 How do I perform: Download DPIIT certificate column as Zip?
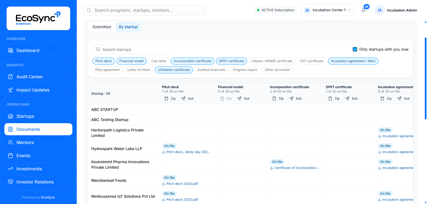334,99
